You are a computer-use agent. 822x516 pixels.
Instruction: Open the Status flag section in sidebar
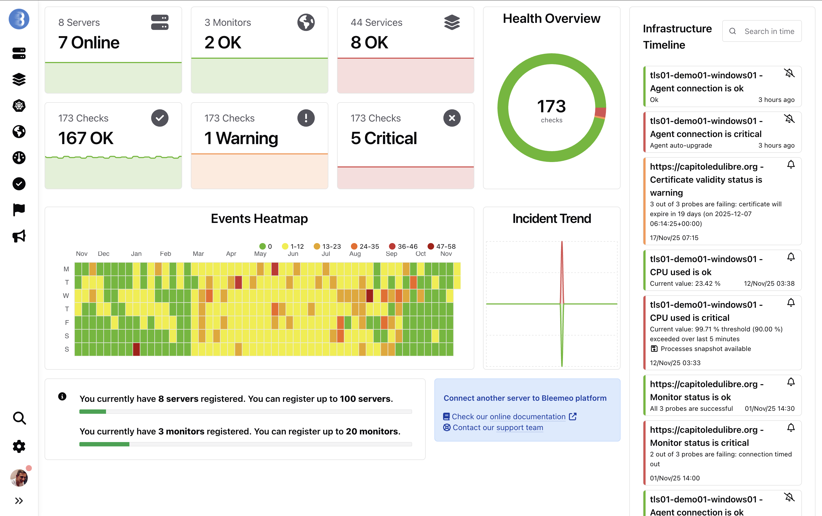(19, 209)
